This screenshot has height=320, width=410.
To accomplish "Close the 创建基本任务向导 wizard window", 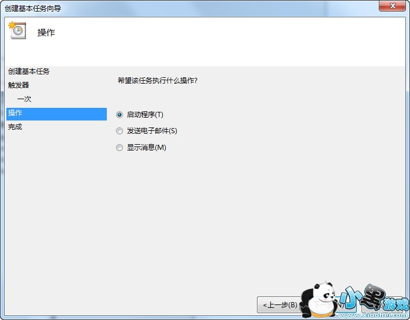I will pyautogui.click(x=392, y=6).
